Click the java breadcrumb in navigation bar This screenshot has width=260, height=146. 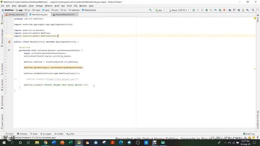[46, 10]
